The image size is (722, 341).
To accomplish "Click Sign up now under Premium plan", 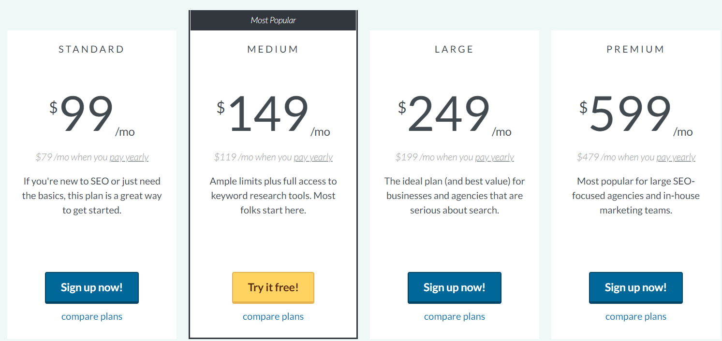I will tap(635, 287).
